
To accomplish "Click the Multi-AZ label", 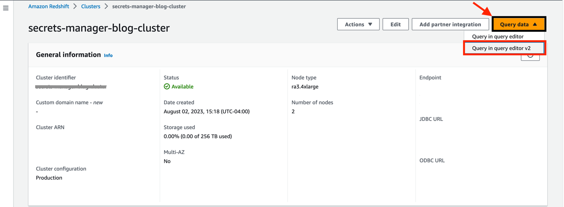I will (174, 152).
